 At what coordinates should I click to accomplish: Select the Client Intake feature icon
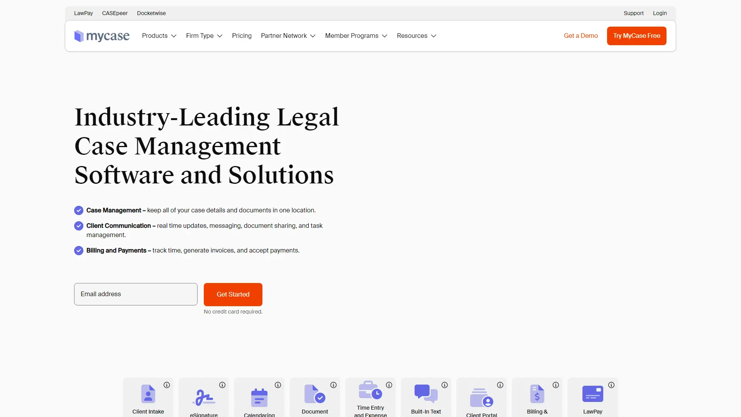[x=148, y=393]
